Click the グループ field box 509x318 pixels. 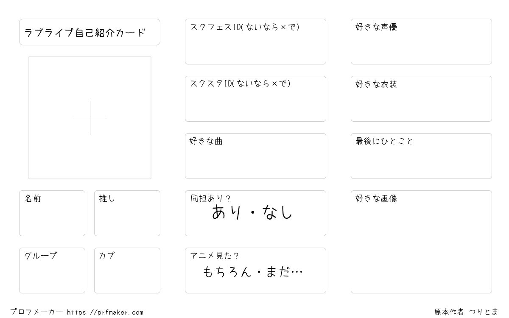coord(52,271)
